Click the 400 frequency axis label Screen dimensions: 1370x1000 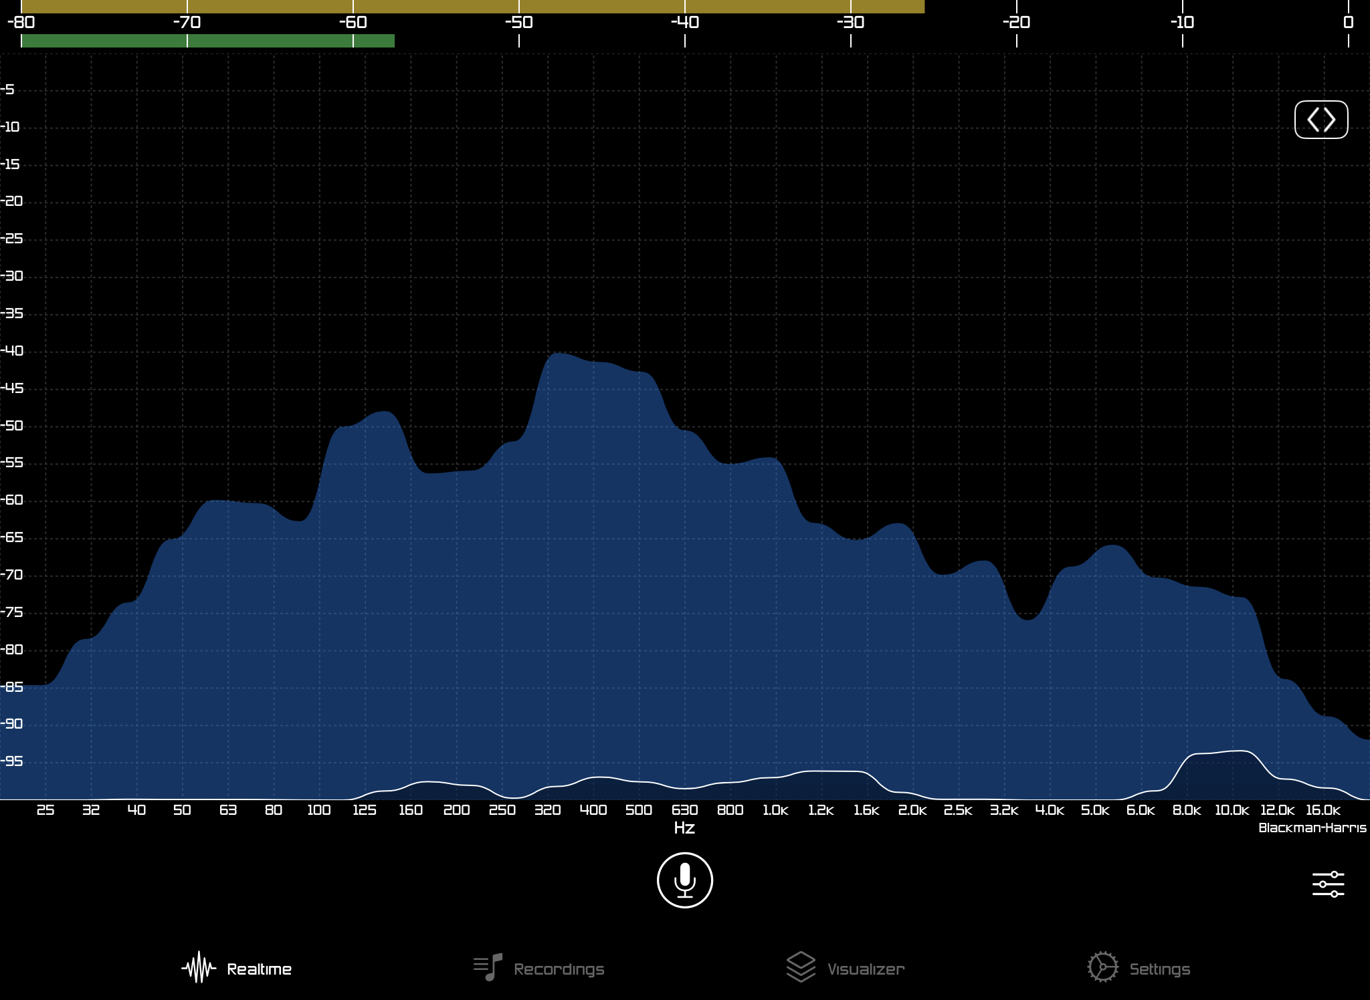click(x=593, y=810)
